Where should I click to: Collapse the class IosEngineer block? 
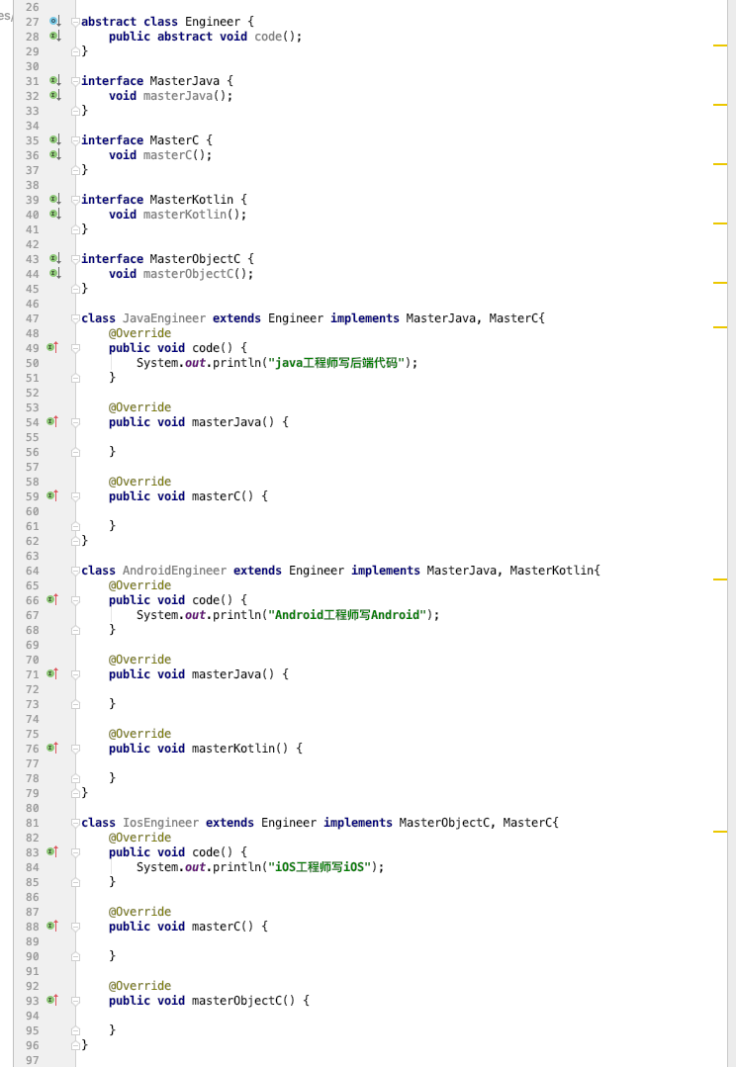75,822
